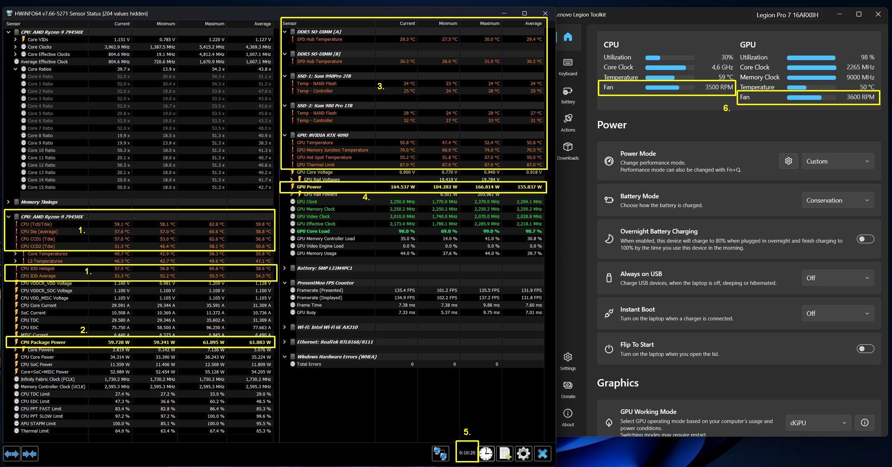892x467 pixels.
Task: Select Framerate (Presented) row
Action: tap(413, 290)
